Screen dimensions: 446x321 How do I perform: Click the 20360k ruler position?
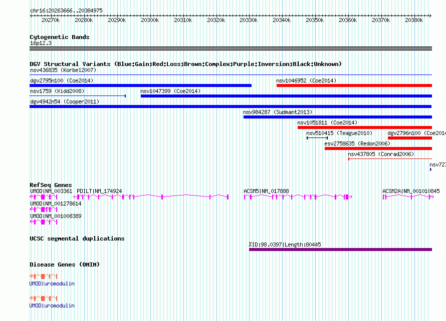(x=348, y=20)
